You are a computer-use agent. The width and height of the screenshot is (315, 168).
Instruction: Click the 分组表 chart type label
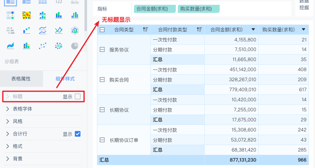coord(12,61)
